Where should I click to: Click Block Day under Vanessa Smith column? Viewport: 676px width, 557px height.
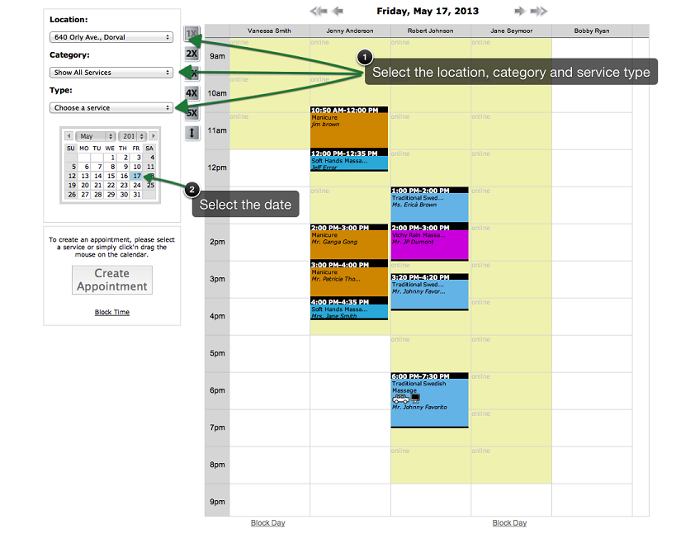[x=267, y=523]
